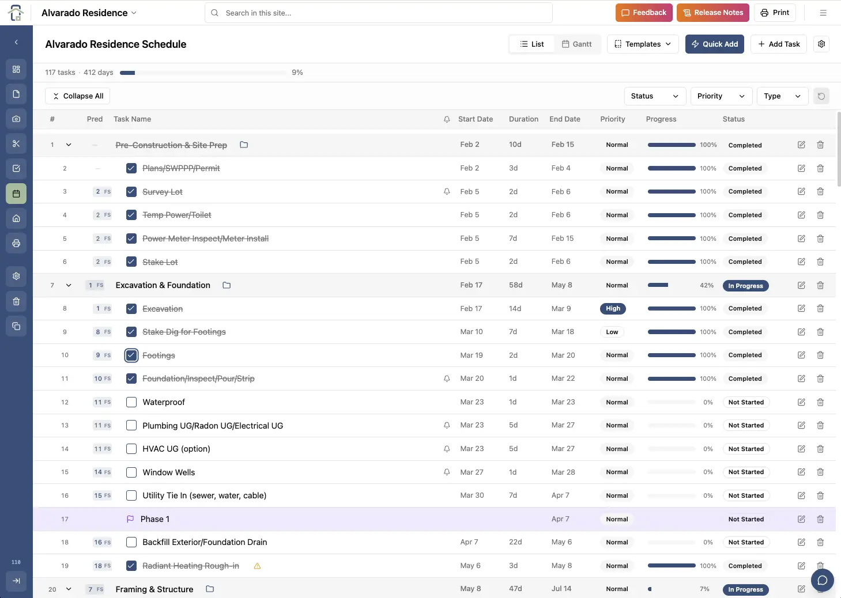Click the overall 9% progress bar

[x=203, y=73]
